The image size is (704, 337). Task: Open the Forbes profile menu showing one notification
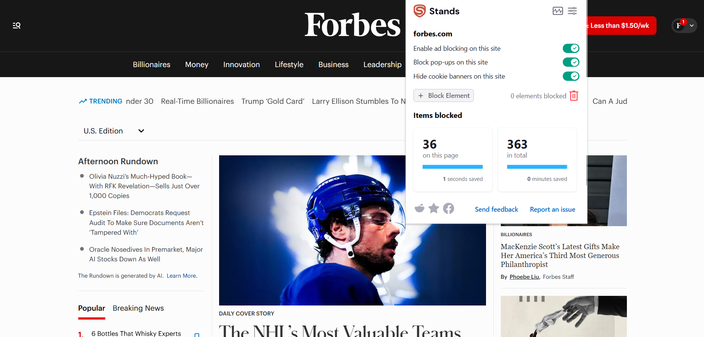coord(679,26)
